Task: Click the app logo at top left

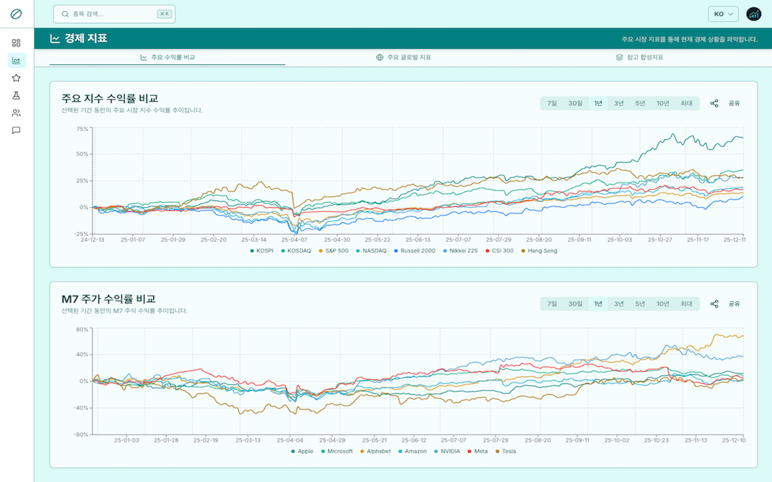Action: click(x=16, y=14)
